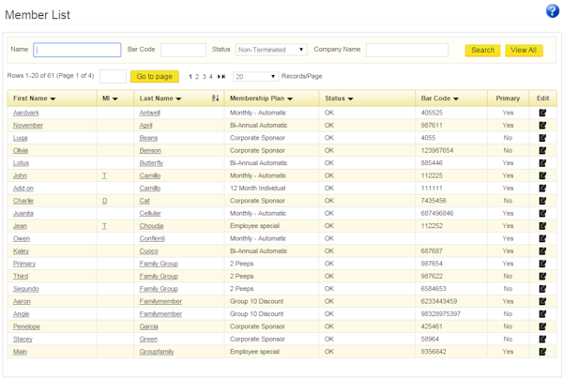Edit the John Camillo member record
Viewport: 563px width, 379px height.
click(542, 175)
